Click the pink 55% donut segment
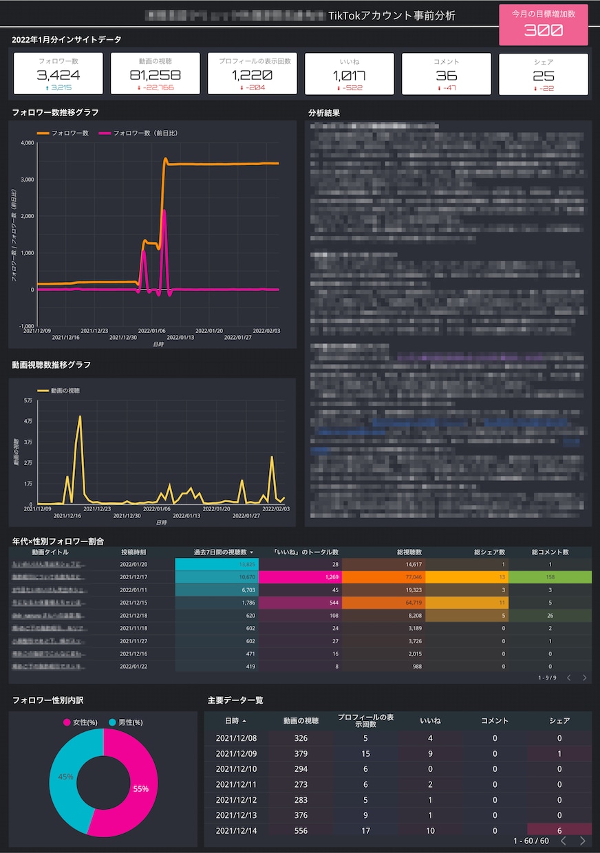Screen dimensions: 600x853 pyautogui.click(x=141, y=789)
